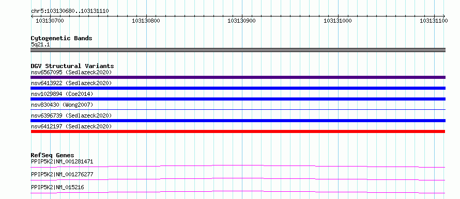Screen dimensions: 460x199
Task: Click ruler position 103130700
Action: pos(50,21)
